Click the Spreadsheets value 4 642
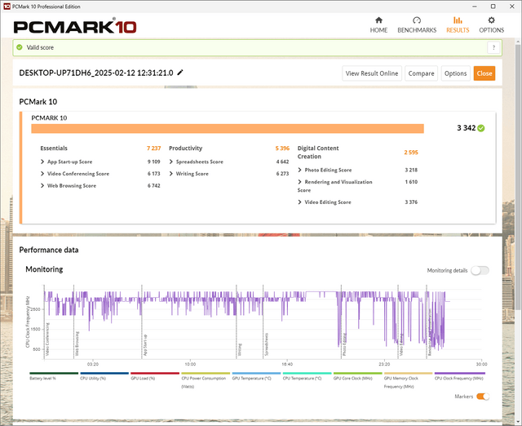The height and width of the screenshot is (426, 522). point(282,162)
